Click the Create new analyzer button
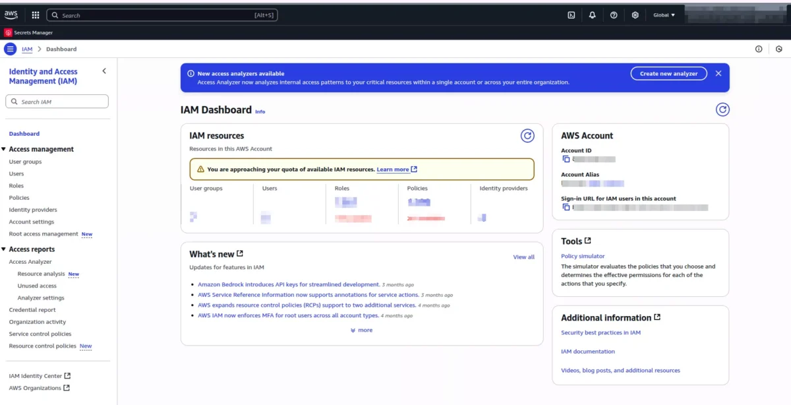Image resolution: width=791 pixels, height=405 pixels. (668, 74)
